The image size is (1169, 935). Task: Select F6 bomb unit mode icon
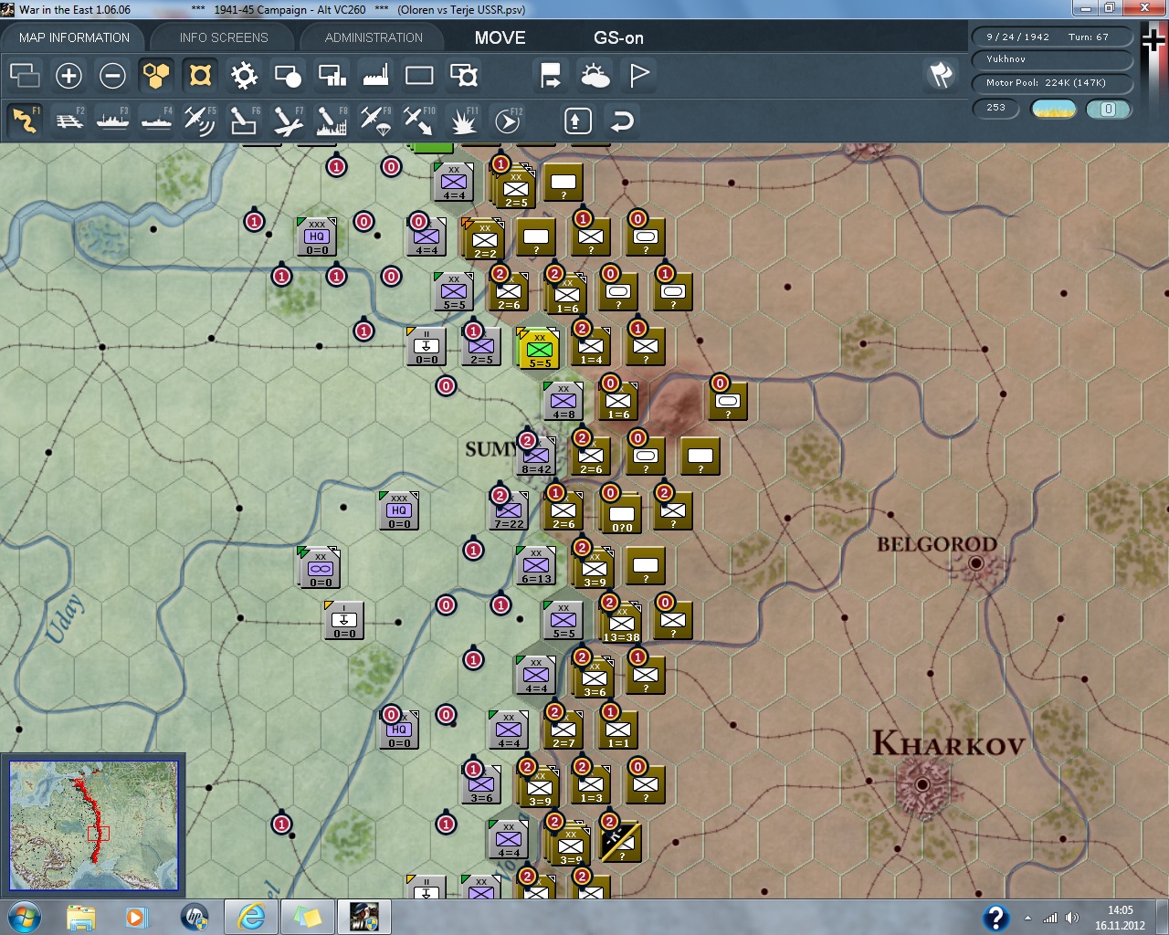pyautogui.click(x=244, y=121)
